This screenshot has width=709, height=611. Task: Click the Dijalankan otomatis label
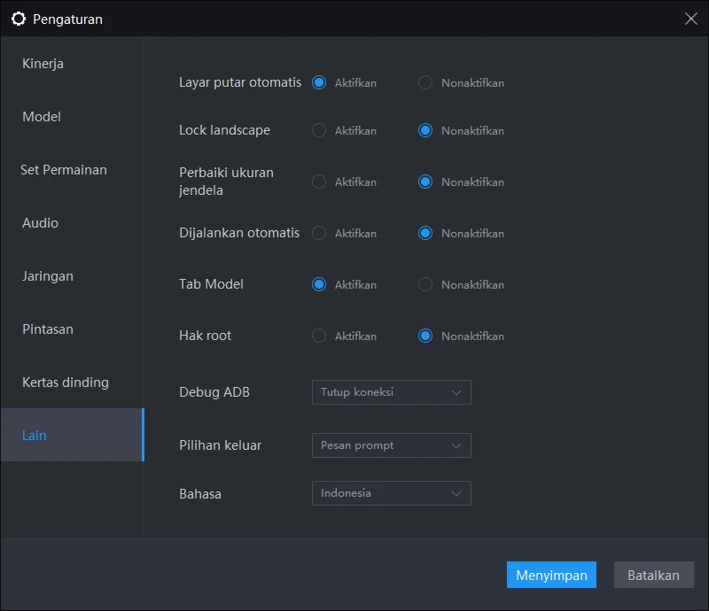coord(239,233)
